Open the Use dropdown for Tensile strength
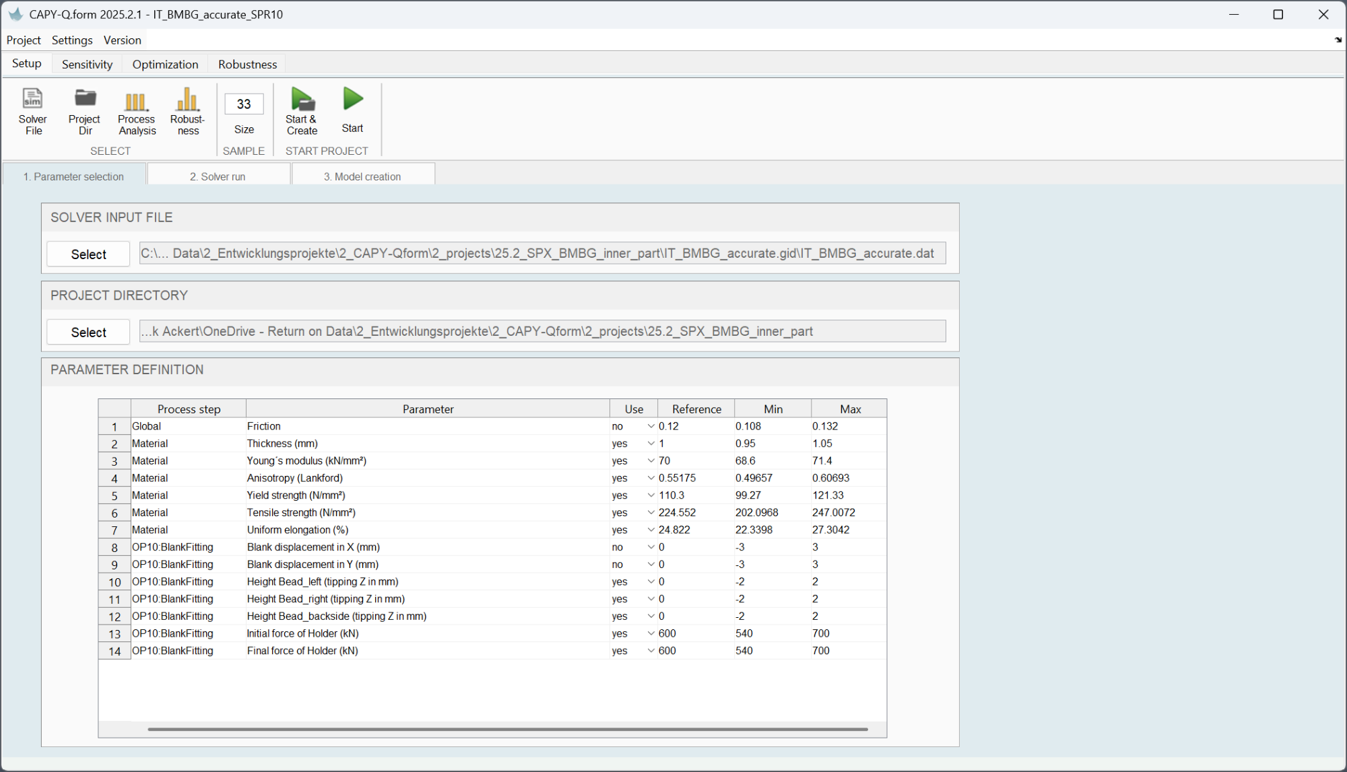Viewport: 1347px width, 772px height. pos(651,513)
